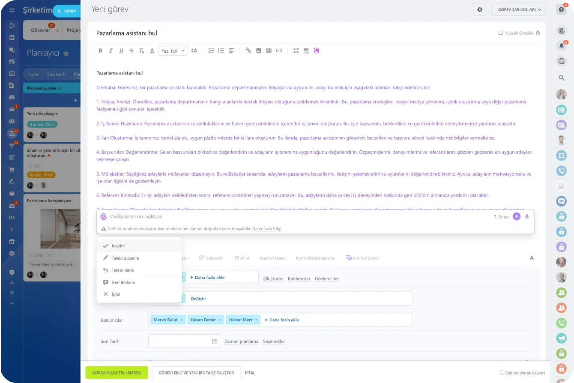The height and width of the screenshot is (383, 574).
Task: Enable Şablon olarak kaydet
Action: coord(501,372)
